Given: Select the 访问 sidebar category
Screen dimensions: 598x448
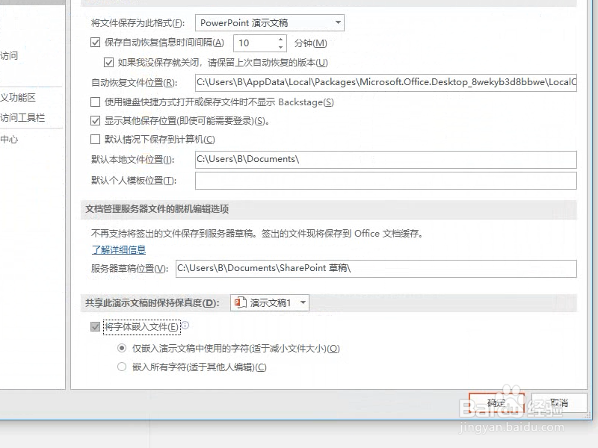Looking at the screenshot, I should pyautogui.click(x=9, y=55).
